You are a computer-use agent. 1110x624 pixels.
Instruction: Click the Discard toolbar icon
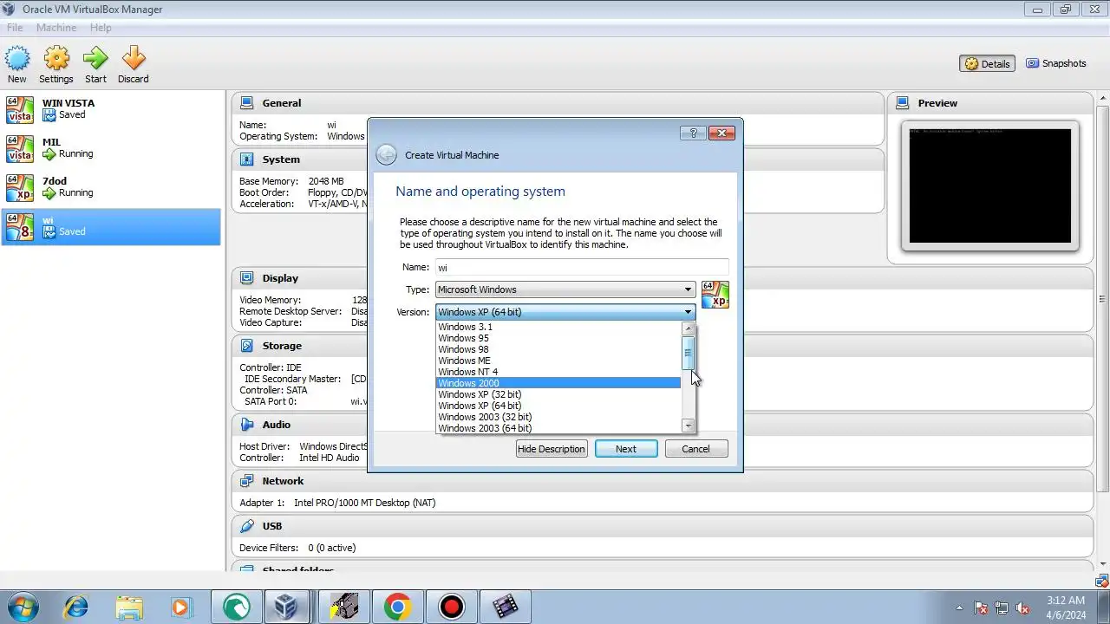pyautogui.click(x=134, y=65)
